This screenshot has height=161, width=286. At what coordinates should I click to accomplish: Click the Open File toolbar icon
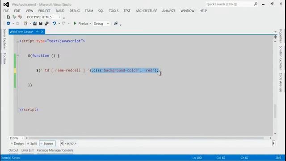coord(35,24)
